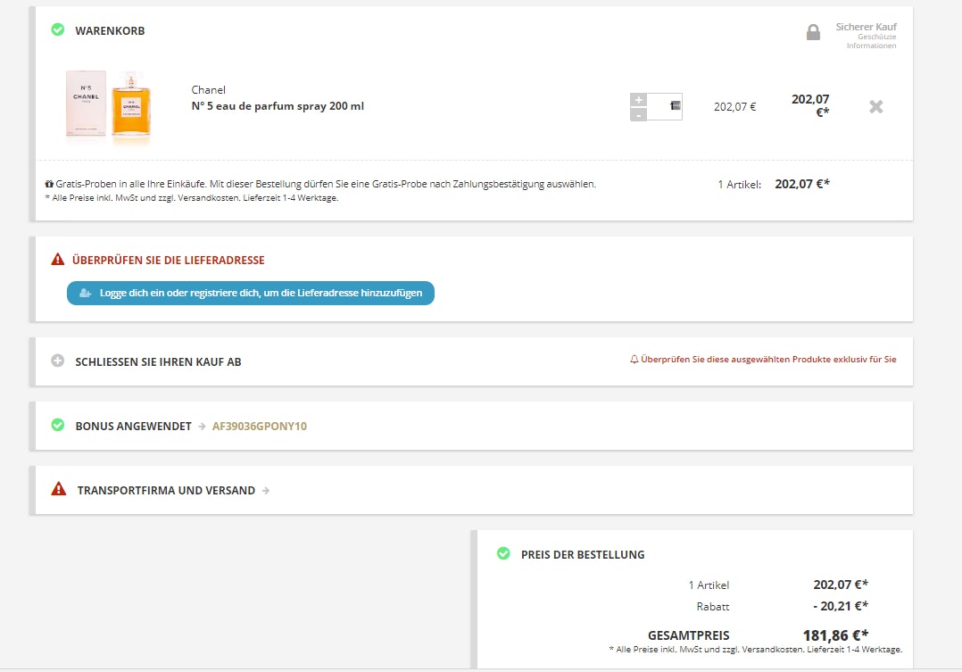
Task: Click the red warning icon beside Lieferadresse
Action: 58,260
